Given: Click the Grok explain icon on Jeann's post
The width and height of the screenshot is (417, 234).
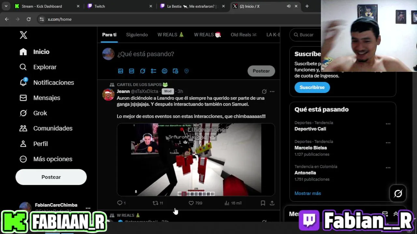Looking at the screenshot, I should [264, 91].
